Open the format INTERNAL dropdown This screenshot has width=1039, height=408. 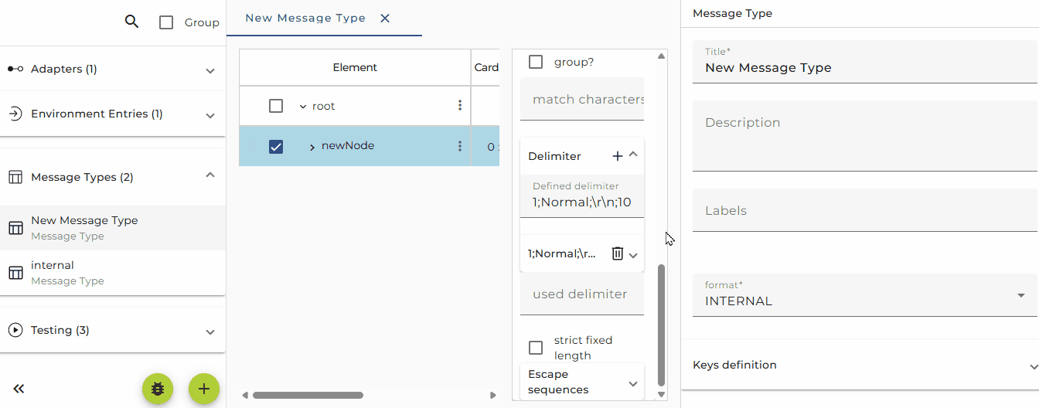(x=865, y=294)
